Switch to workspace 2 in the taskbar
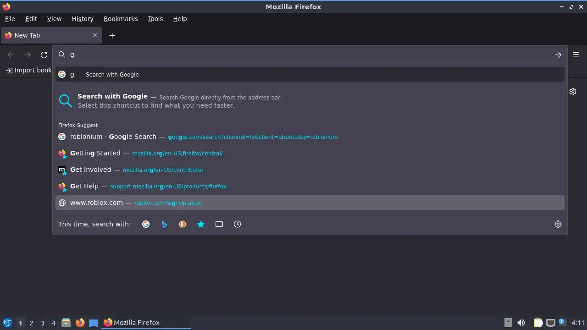 coord(31,323)
